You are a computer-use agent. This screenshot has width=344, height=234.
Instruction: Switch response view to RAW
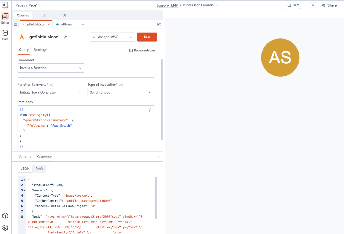click(39, 169)
